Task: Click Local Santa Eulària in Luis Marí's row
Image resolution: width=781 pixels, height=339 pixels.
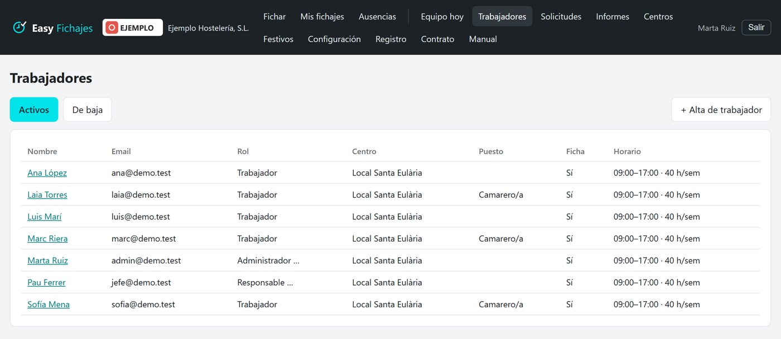Action: pyautogui.click(x=387, y=217)
